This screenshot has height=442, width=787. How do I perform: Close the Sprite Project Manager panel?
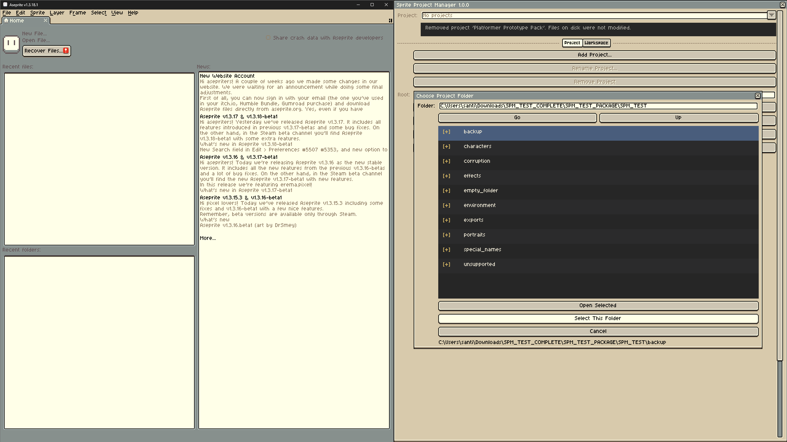783,5
